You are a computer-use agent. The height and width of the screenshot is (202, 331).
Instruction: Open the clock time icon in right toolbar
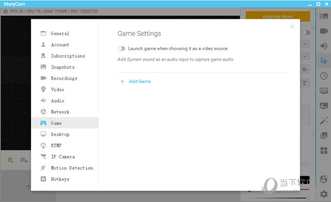(324, 76)
